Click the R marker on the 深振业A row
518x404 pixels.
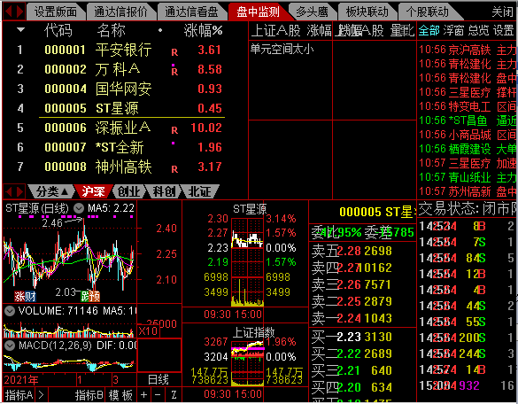174,130
